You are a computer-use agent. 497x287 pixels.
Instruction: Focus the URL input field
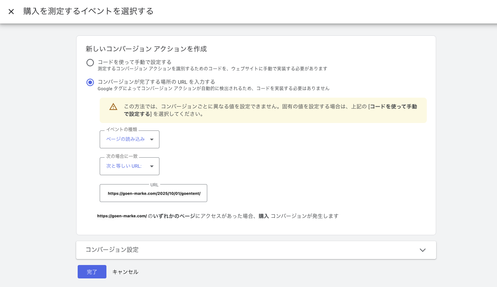coord(153,193)
